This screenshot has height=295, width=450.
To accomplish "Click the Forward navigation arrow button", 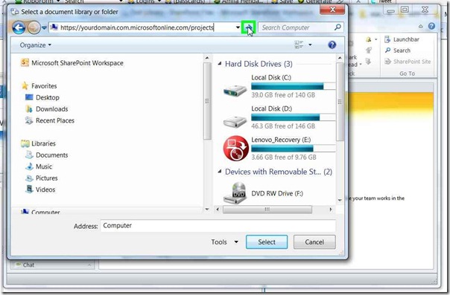I will (x=34, y=28).
